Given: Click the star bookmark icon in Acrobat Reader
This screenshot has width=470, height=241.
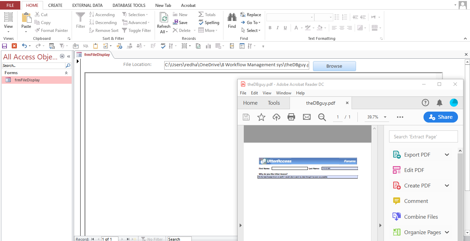Looking at the screenshot, I should tap(261, 117).
